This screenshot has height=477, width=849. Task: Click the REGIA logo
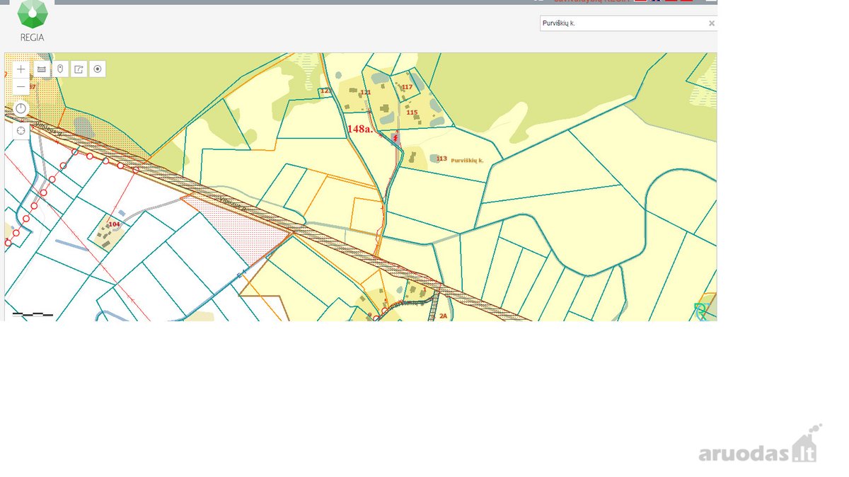[x=32, y=21]
